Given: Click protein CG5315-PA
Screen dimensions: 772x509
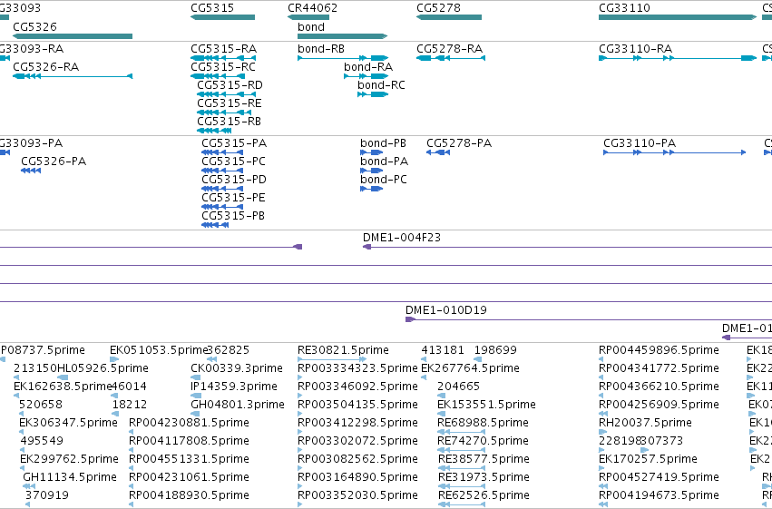Looking at the screenshot, I should [222, 152].
